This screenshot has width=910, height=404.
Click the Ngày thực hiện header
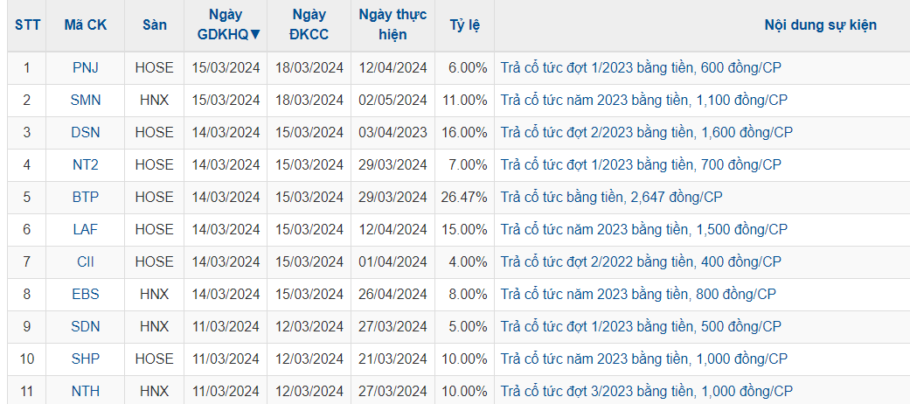392,24
